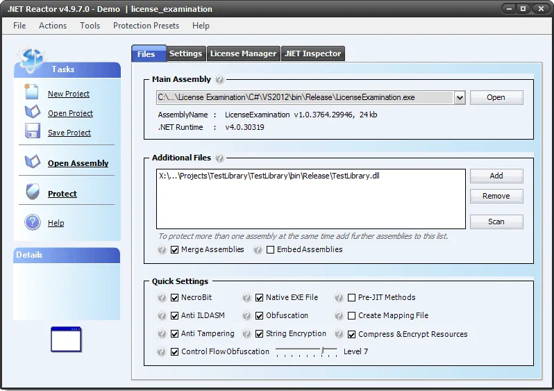Click the window preview icon under Details
This screenshot has width=554, height=391.
tap(66, 340)
